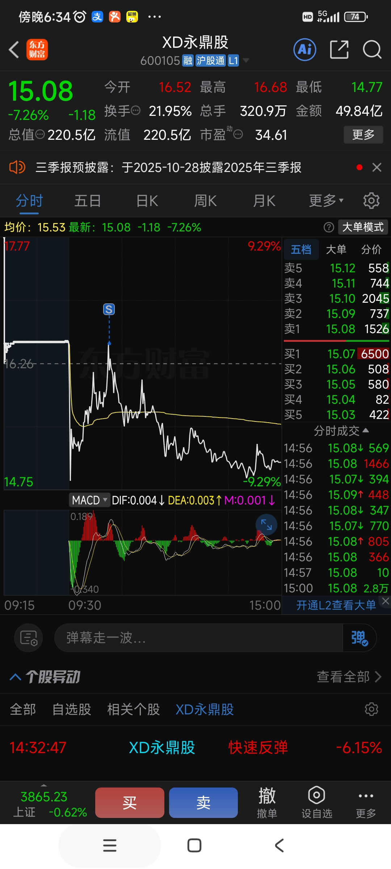Open the AI assistant icon
The height and width of the screenshot is (869, 391).
(305, 50)
